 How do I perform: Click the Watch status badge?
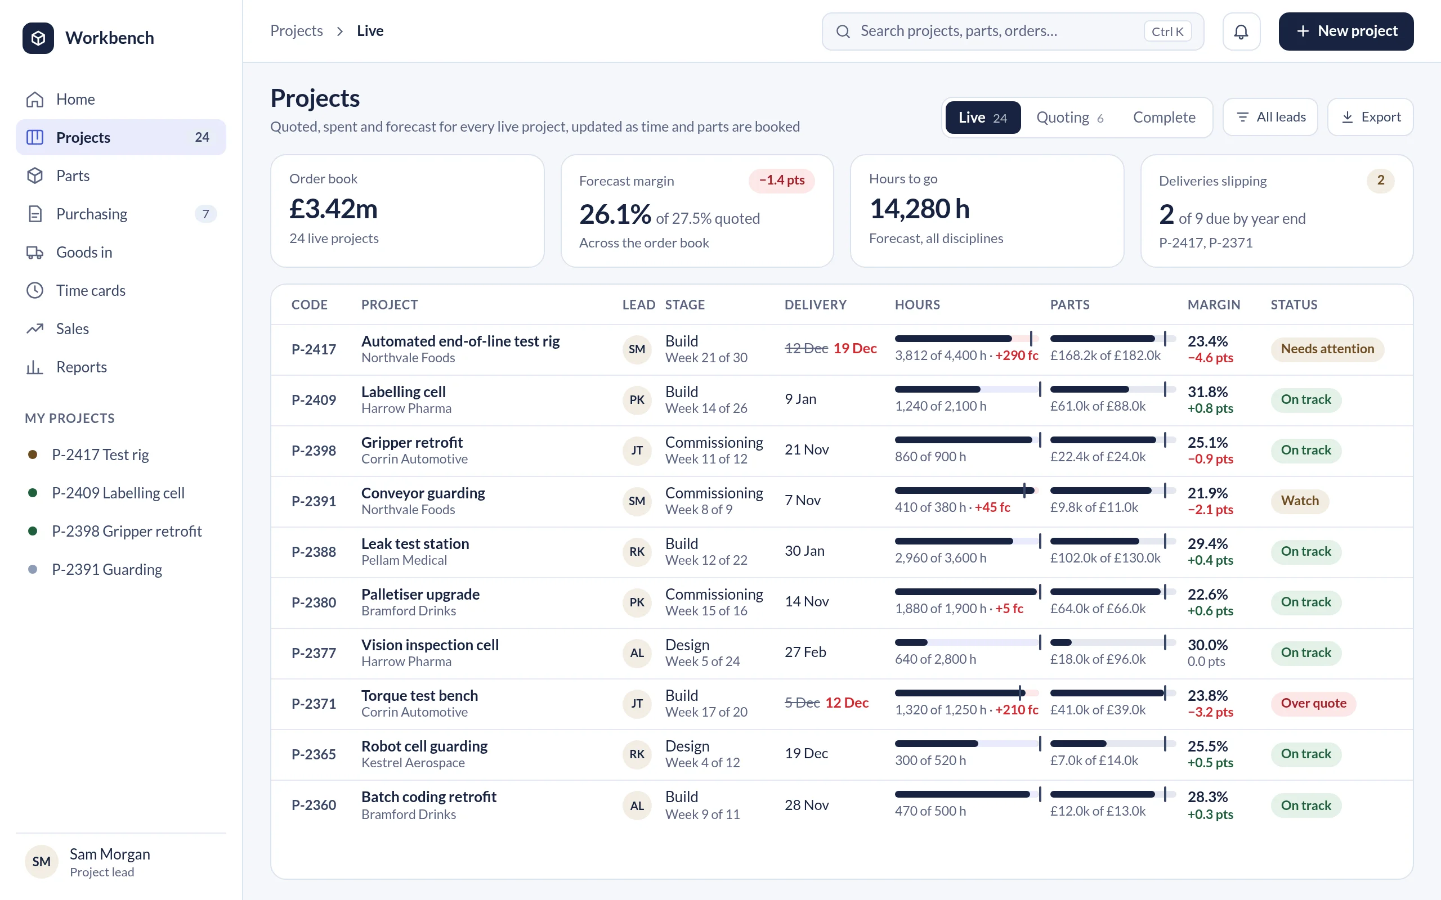(1299, 501)
